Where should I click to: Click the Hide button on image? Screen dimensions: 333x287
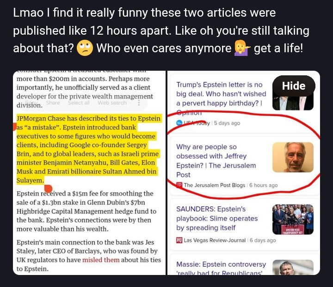click(x=294, y=86)
